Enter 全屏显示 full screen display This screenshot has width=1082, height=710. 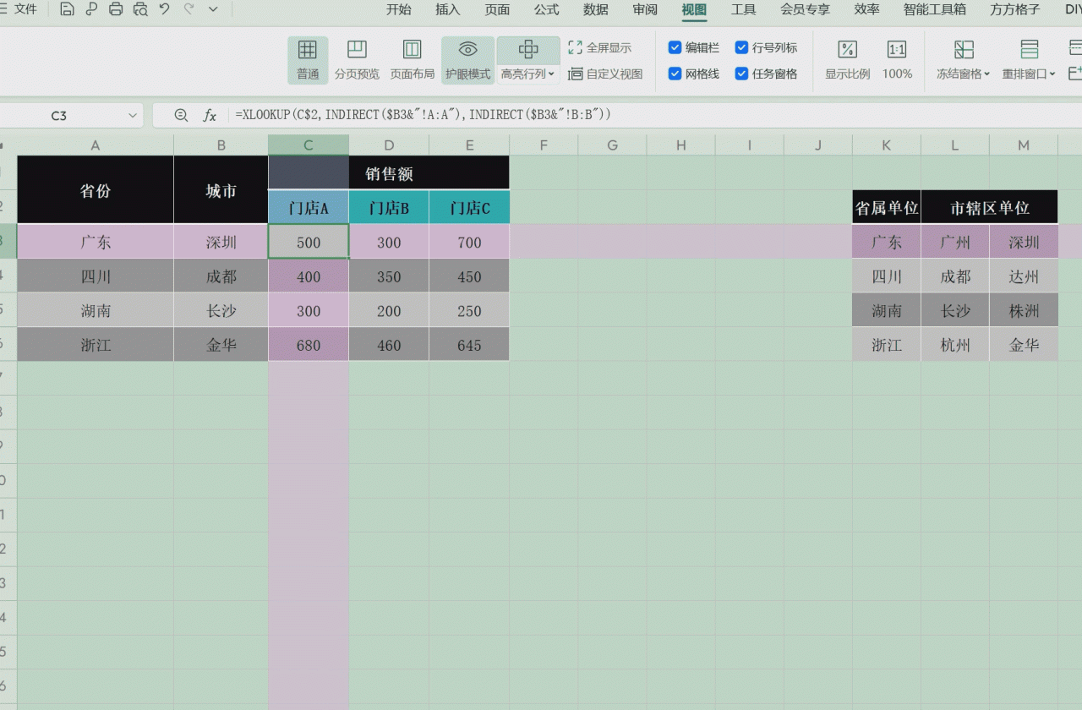tap(599, 48)
